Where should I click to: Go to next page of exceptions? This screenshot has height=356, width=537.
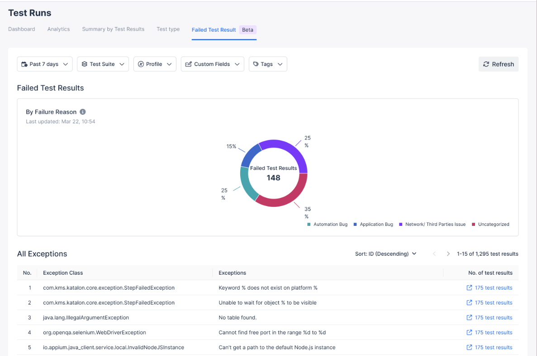coord(448,254)
